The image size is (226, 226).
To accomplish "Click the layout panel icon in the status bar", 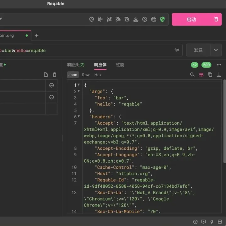I will 220,222.
